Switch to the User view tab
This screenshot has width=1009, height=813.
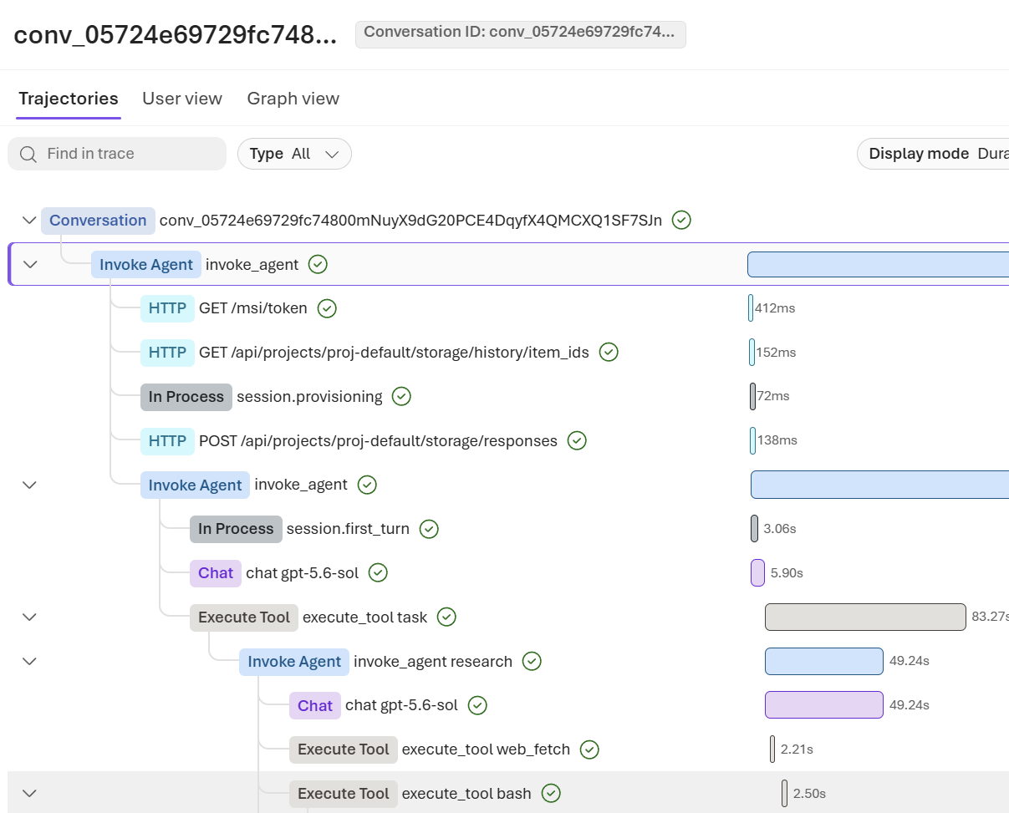(182, 99)
